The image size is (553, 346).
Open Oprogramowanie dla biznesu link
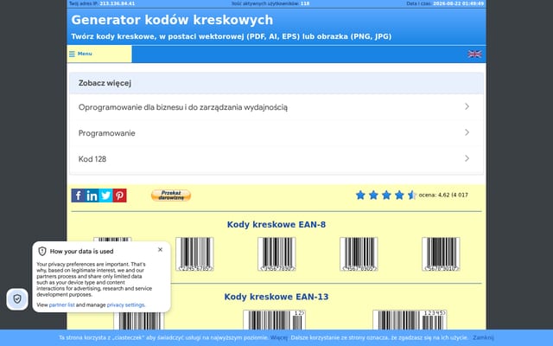click(182, 107)
